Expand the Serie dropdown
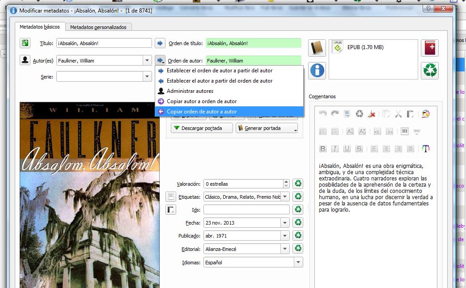This screenshot has width=466, height=288. click(x=147, y=76)
